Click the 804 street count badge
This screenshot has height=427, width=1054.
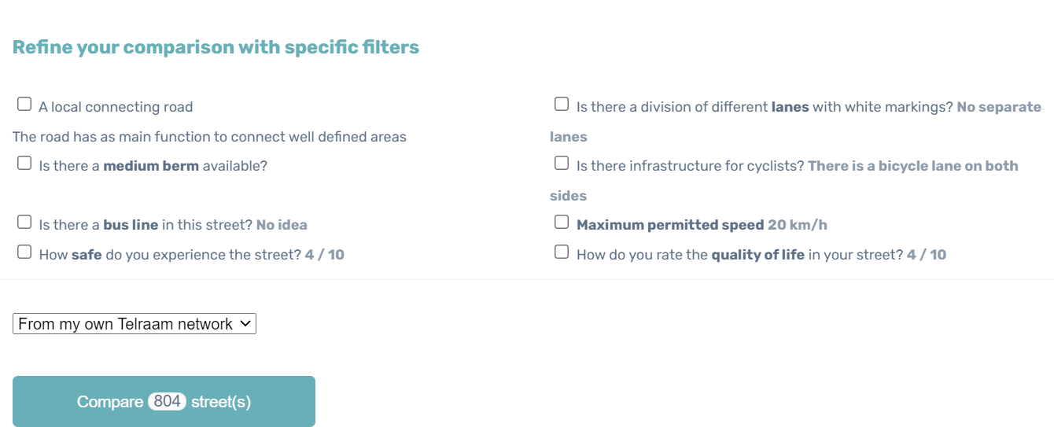[167, 402]
